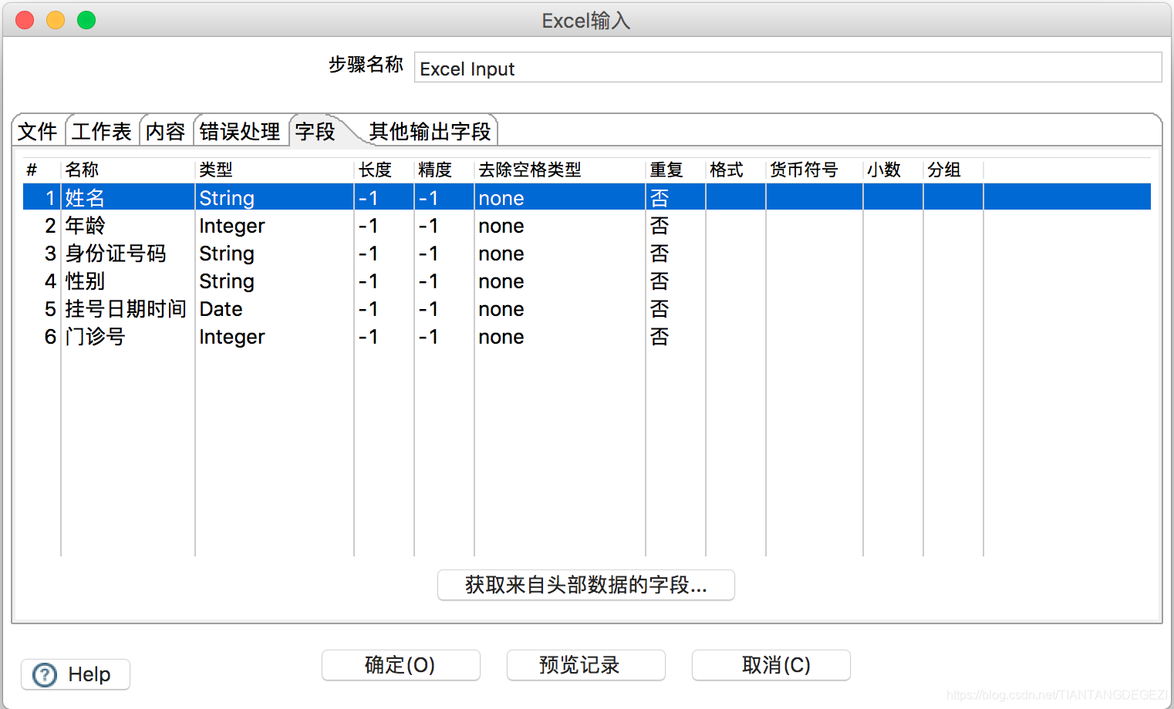1174x709 pixels.
Task: Click the 否 repeat cell in 挂号日期时间 row
Action: (675, 309)
